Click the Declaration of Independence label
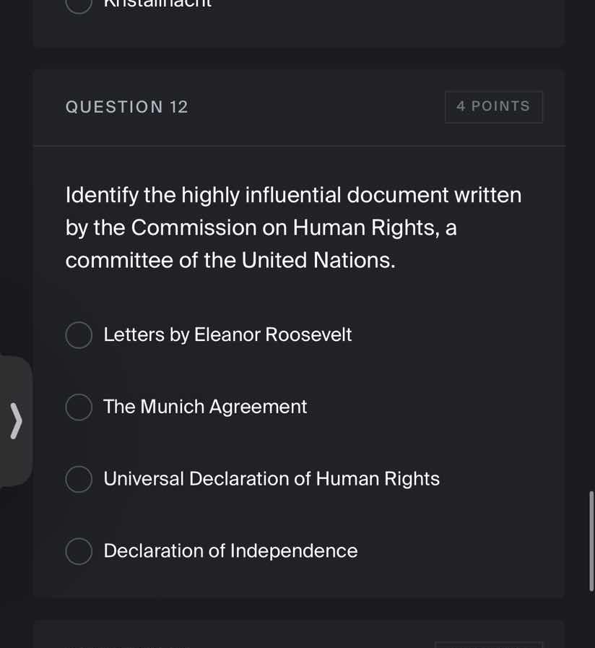This screenshot has height=648, width=595. [230, 551]
